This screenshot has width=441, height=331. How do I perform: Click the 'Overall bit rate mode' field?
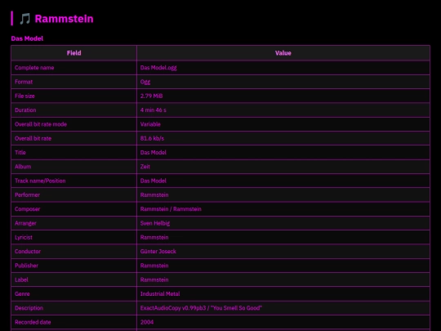pyautogui.click(x=41, y=124)
